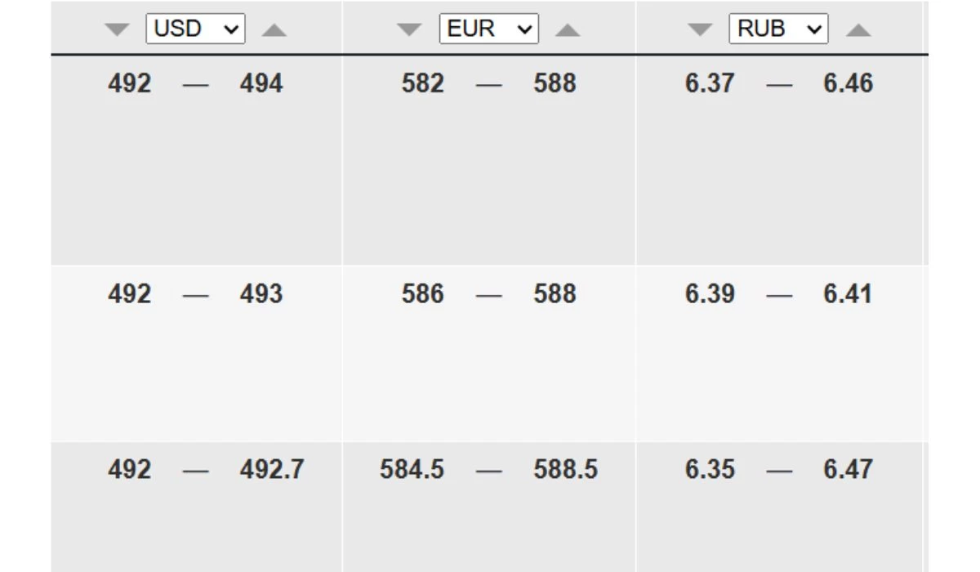This screenshot has height=572, width=980.
Task: Open the EUR currency dropdown
Action: (488, 29)
